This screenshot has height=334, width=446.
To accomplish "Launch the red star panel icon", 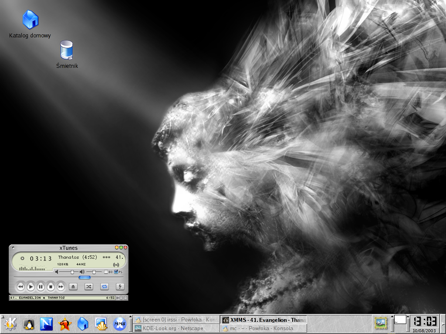I will pos(64,324).
